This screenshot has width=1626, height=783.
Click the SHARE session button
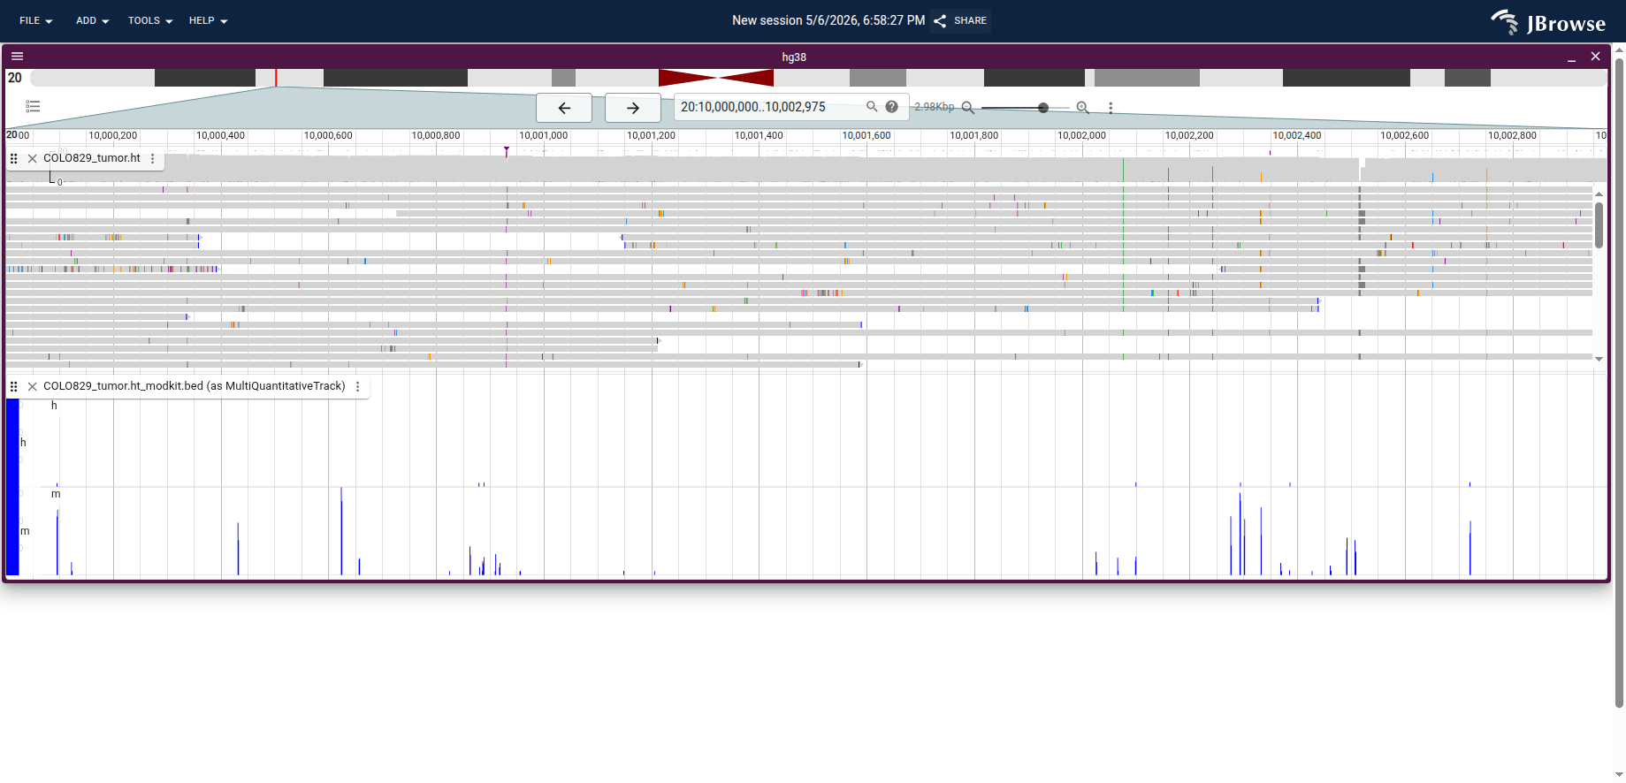[x=960, y=20]
